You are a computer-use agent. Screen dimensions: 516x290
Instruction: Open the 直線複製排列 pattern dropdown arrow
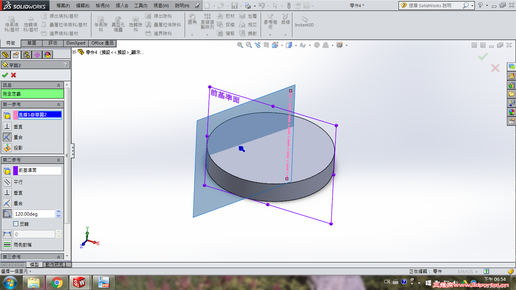207,35
